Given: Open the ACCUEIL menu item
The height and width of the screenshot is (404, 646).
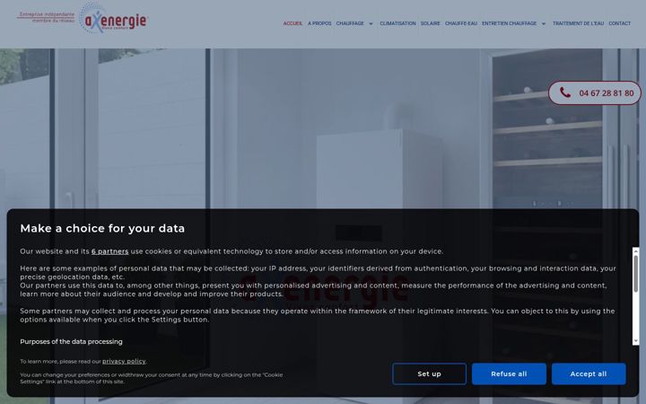Looking at the screenshot, I should (292, 23).
